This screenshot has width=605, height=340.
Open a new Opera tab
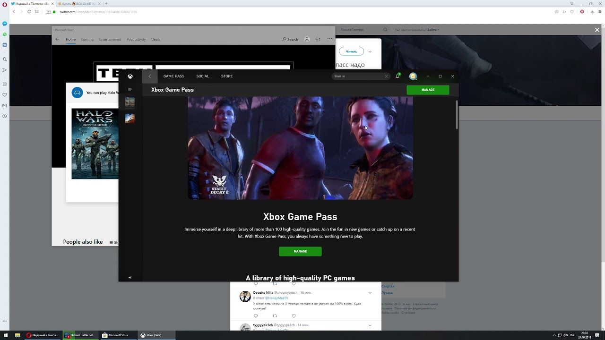tap(106, 4)
